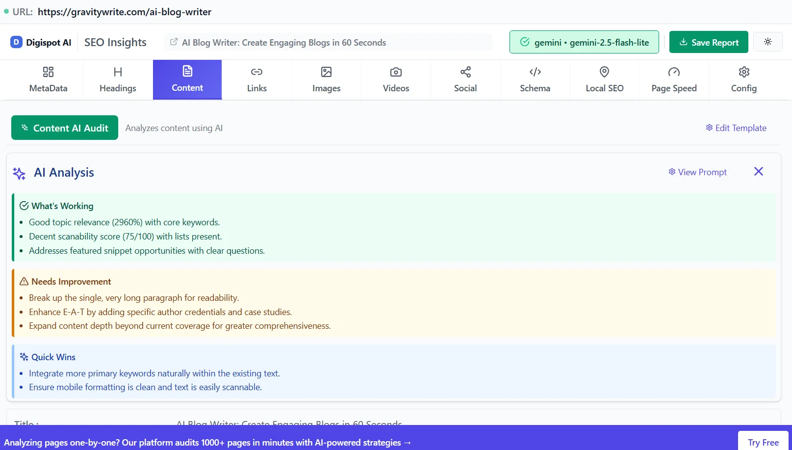Select the Local SEO icon

click(x=604, y=79)
